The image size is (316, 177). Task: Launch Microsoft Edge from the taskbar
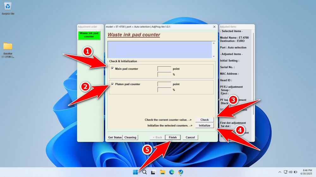coord(172,172)
